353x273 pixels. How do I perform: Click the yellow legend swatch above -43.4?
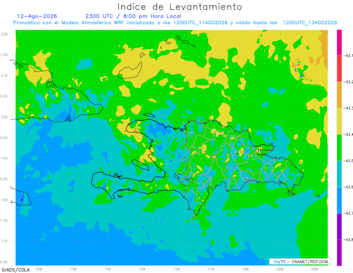[339, 121]
